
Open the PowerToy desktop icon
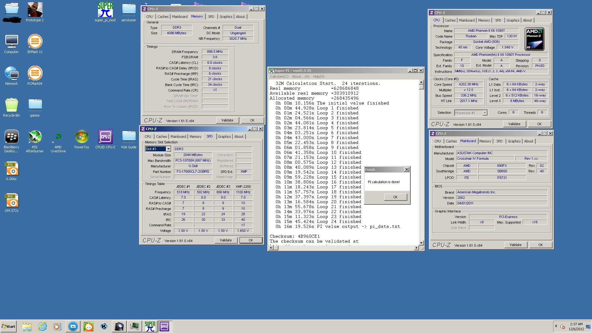tap(82, 139)
